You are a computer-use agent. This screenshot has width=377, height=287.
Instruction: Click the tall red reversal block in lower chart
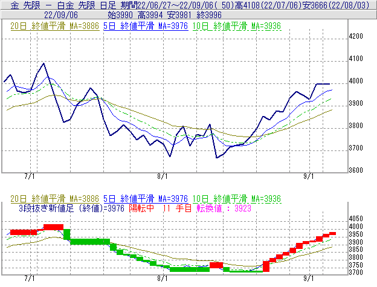[266, 266]
